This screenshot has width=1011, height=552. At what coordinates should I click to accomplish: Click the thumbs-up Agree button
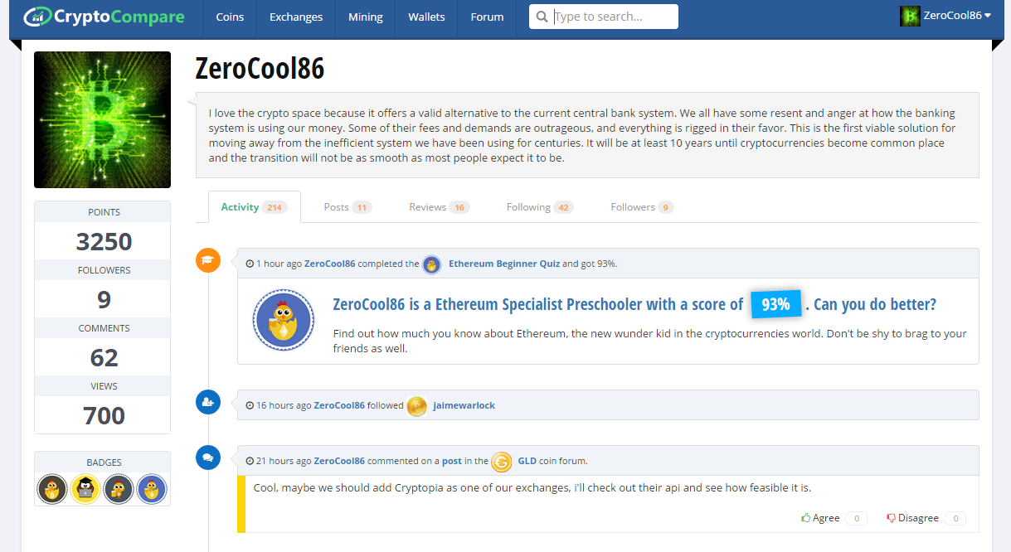pos(821,518)
